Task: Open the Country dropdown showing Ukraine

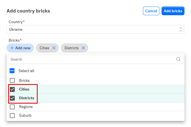Action: coord(93,29)
